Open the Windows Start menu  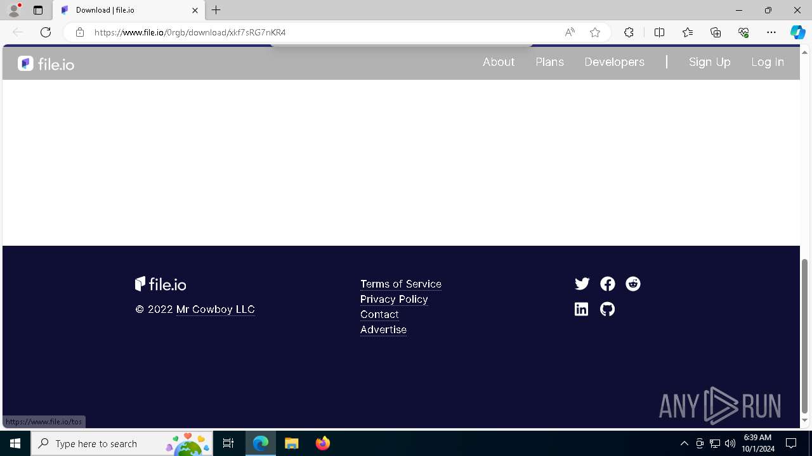pyautogui.click(x=15, y=443)
